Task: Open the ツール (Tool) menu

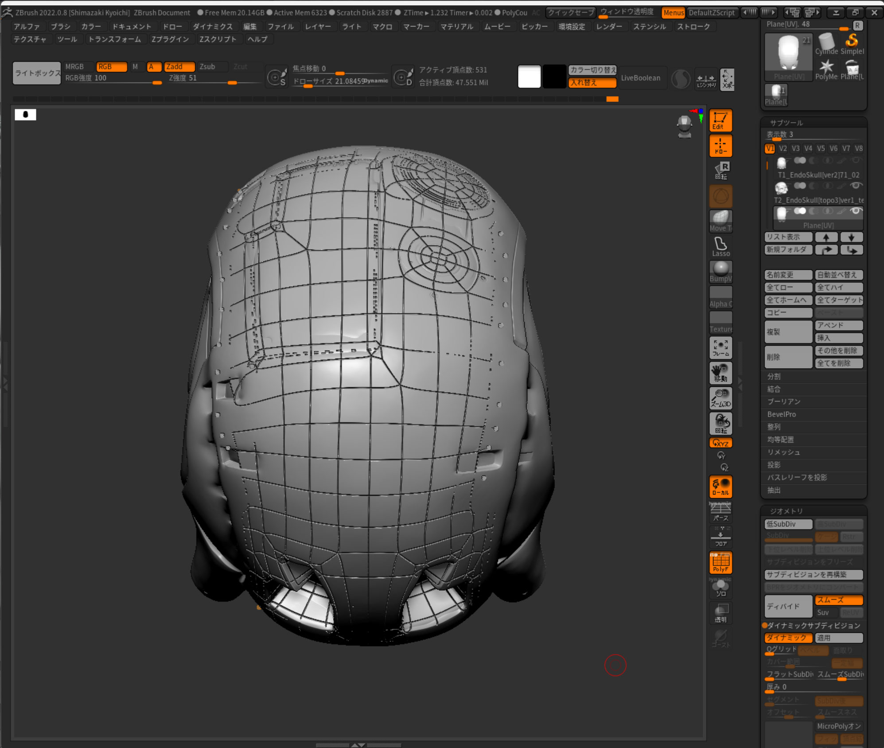Action: pos(67,39)
